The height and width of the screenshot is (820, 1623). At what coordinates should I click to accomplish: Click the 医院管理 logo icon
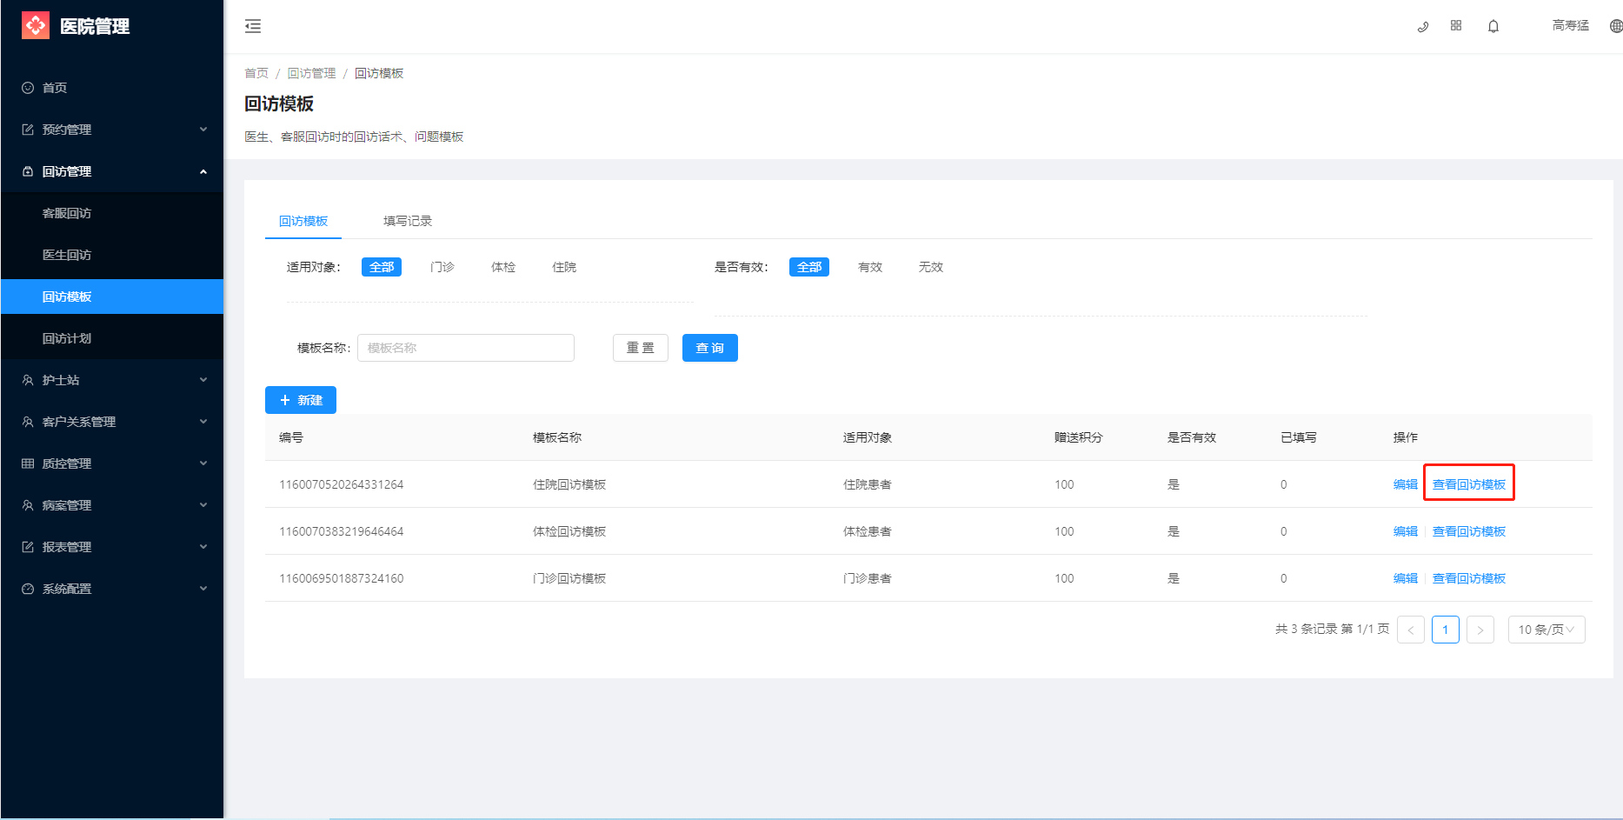point(36,26)
